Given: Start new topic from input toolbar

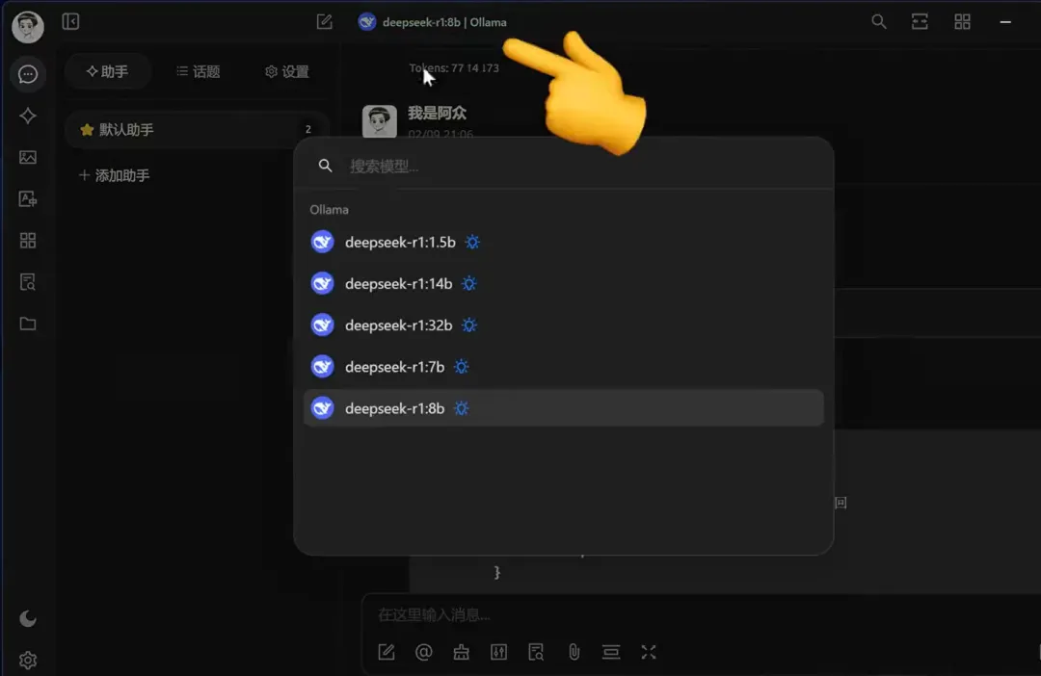Looking at the screenshot, I should pyautogui.click(x=387, y=652).
